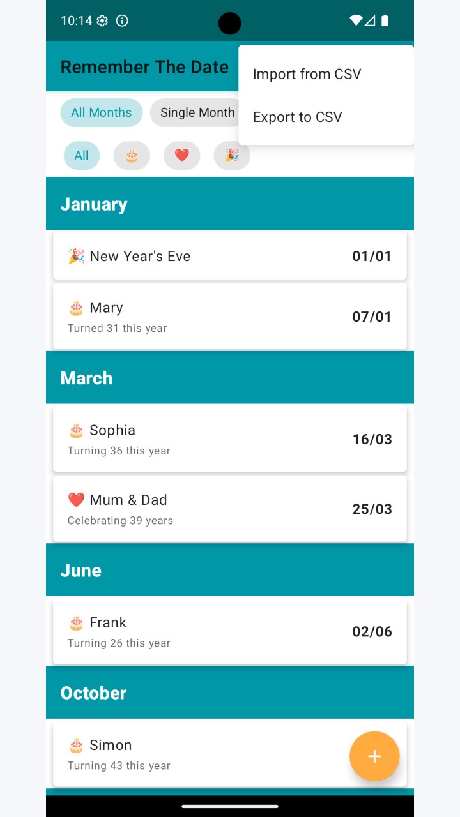
Task: Open Mary's birthday entry
Action: 230,317
